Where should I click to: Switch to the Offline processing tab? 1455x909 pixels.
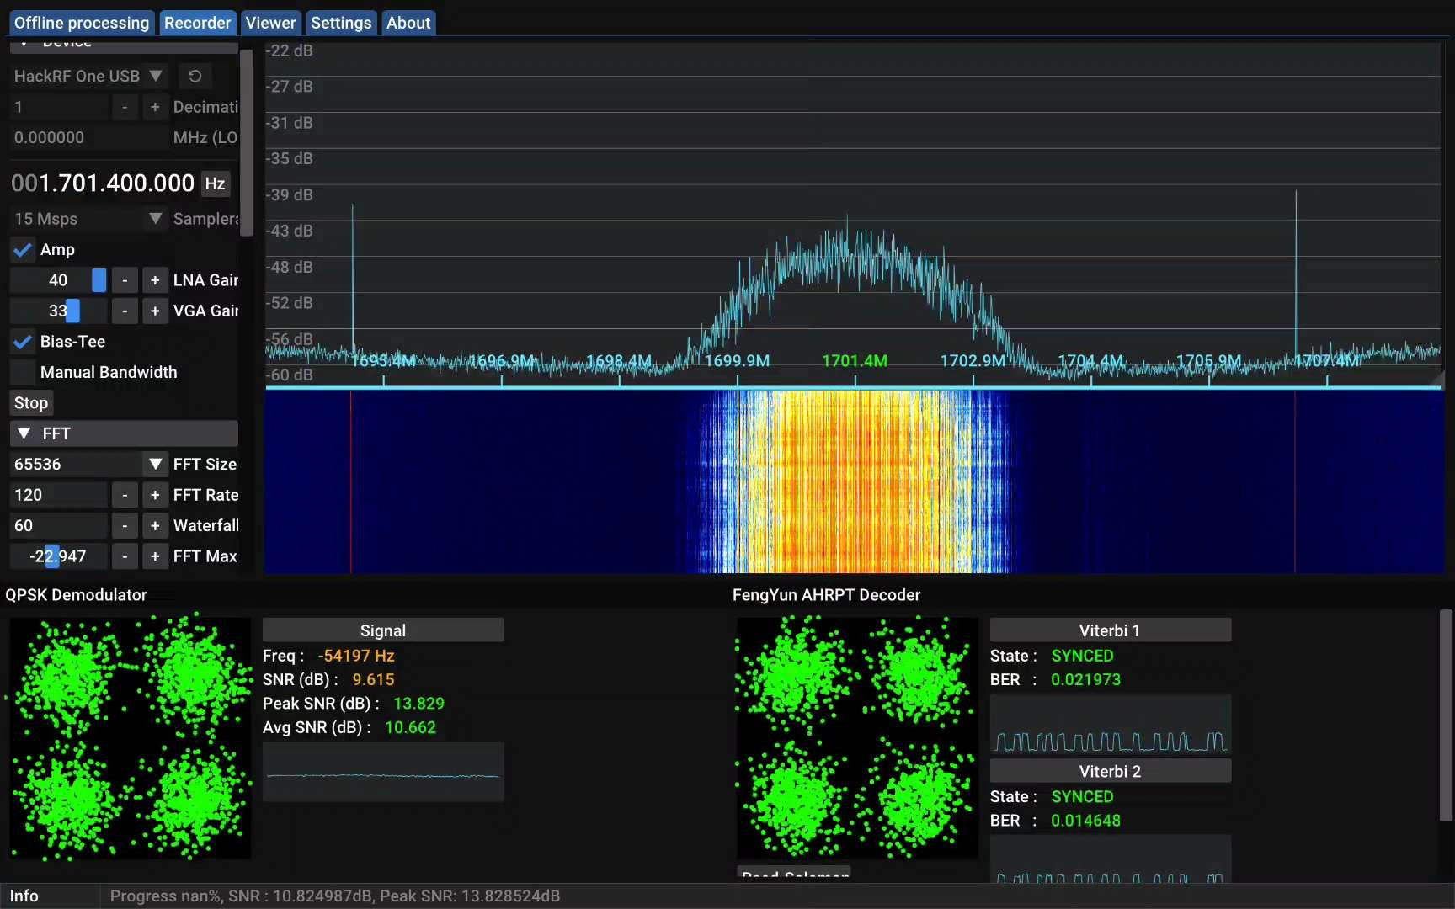81,23
